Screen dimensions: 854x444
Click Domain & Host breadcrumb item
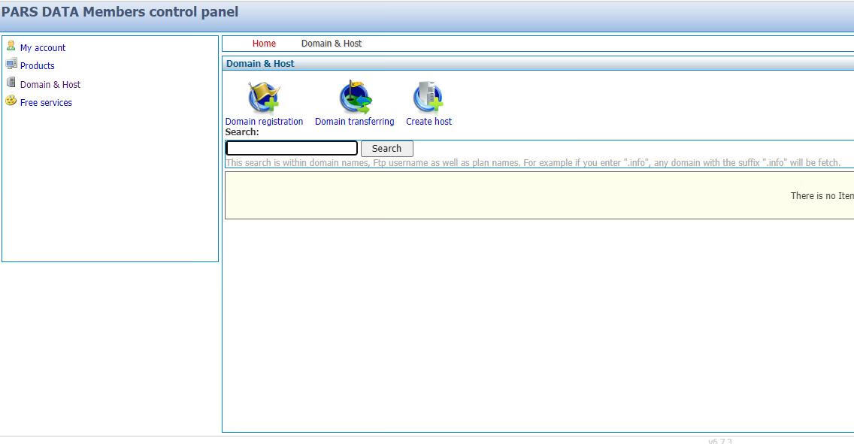pyautogui.click(x=332, y=44)
